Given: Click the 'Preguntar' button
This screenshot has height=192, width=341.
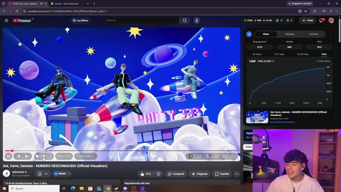Looking at the screenshot, I should coord(200,174).
